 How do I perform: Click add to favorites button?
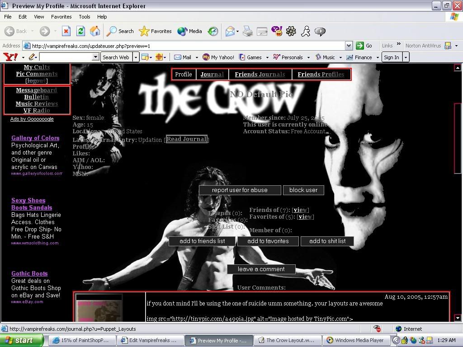[268, 241]
